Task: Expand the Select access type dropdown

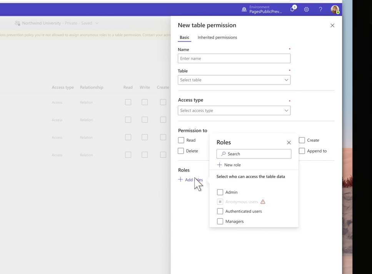Action: coord(234,111)
